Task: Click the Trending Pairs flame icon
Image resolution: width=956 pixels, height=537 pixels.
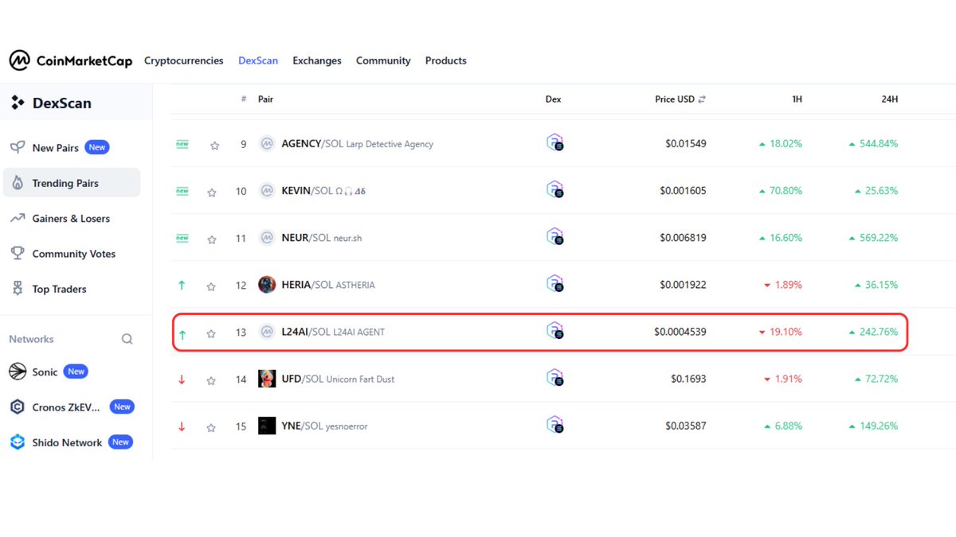Action: 18,183
